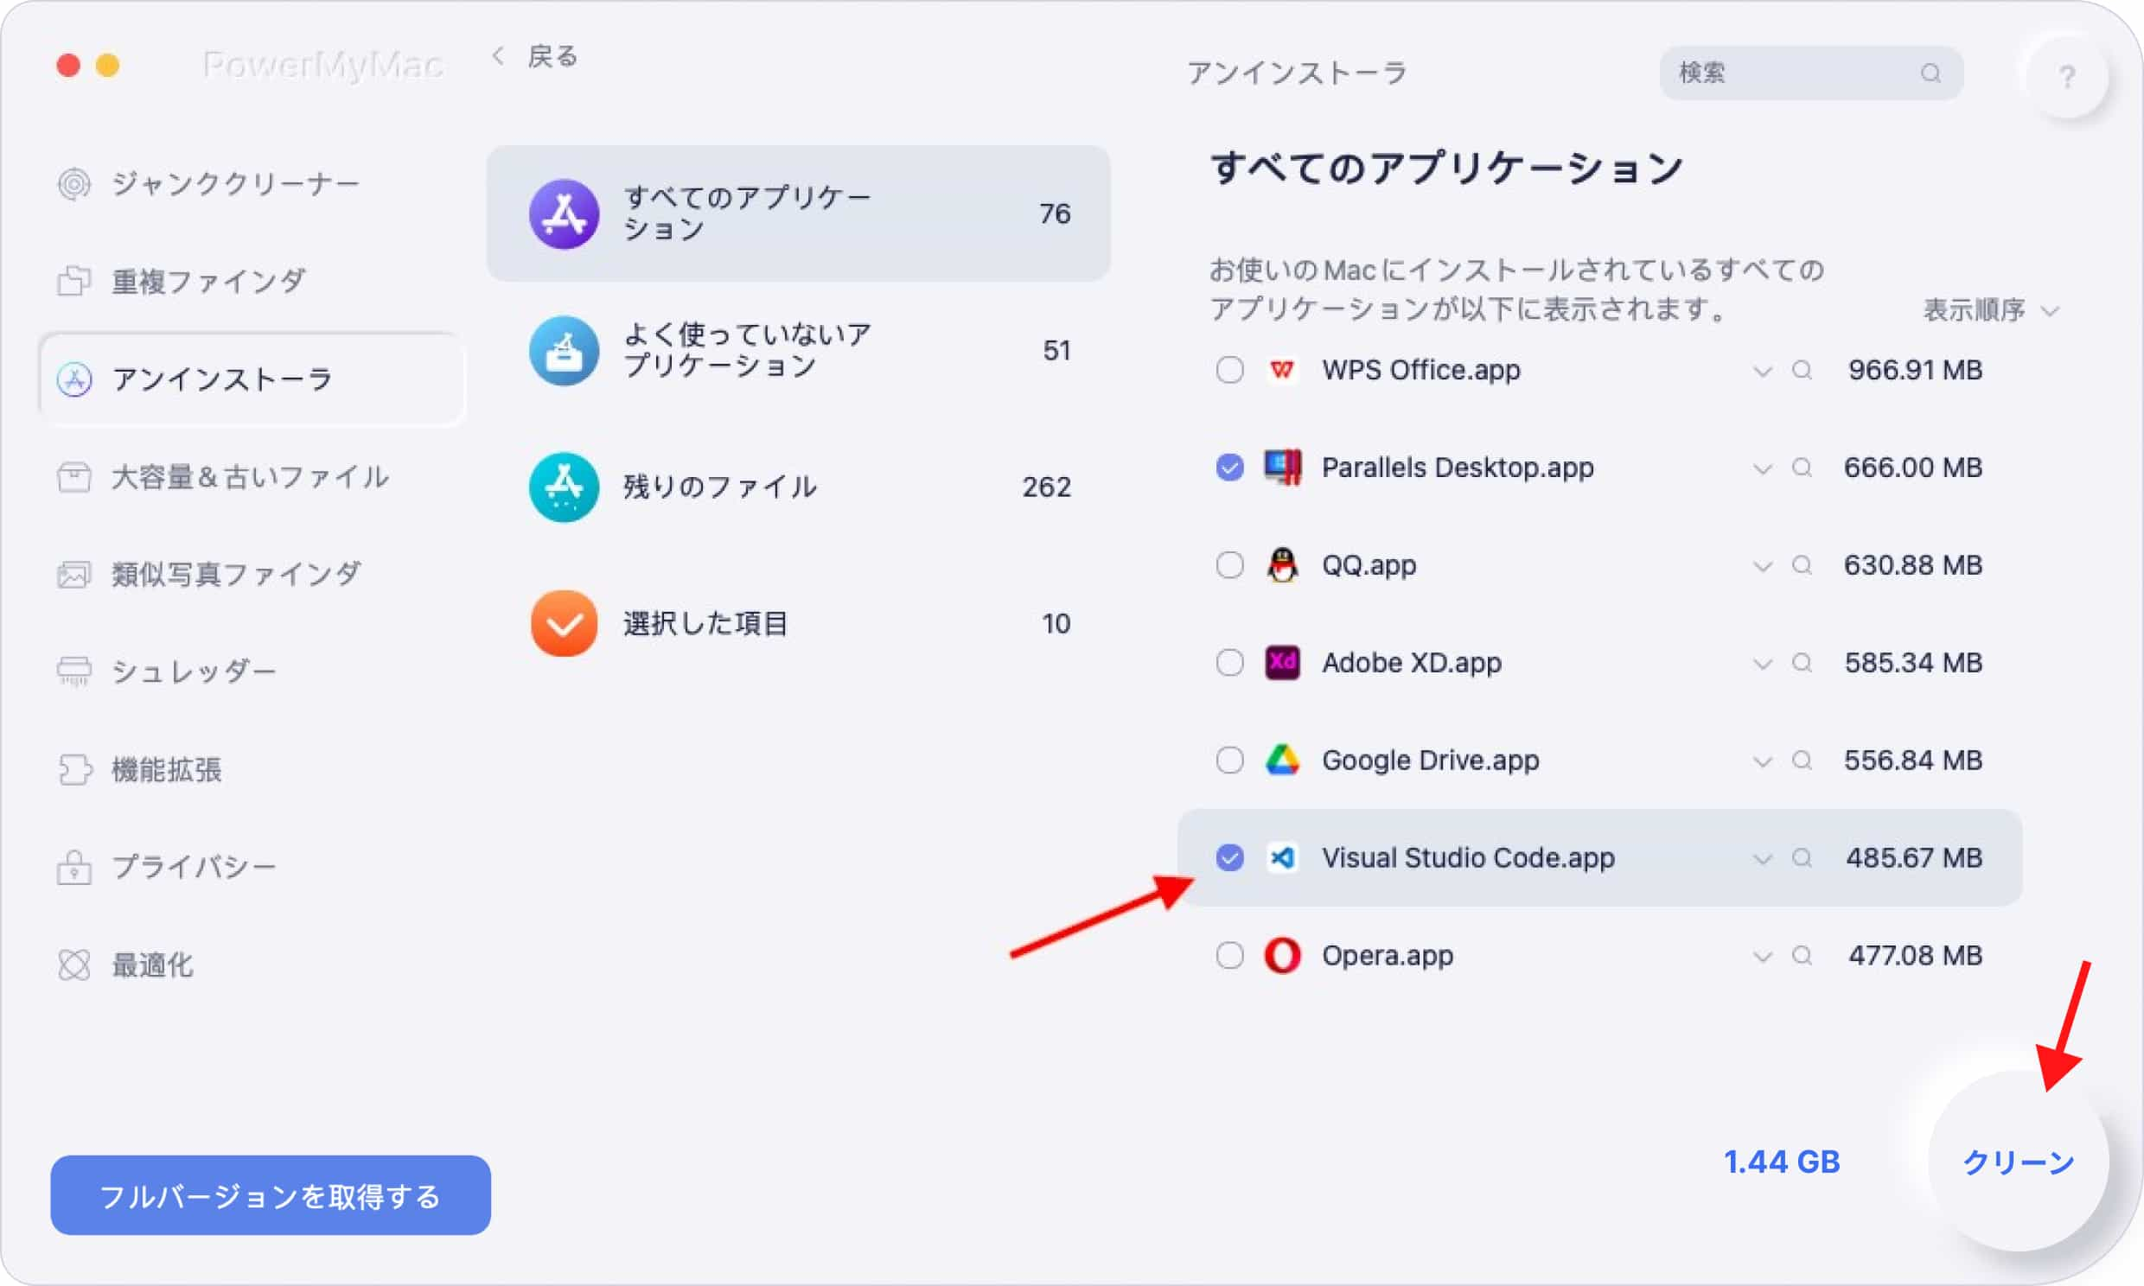
Task: Expand Adobe XD.app file details chevron
Action: [1762, 665]
